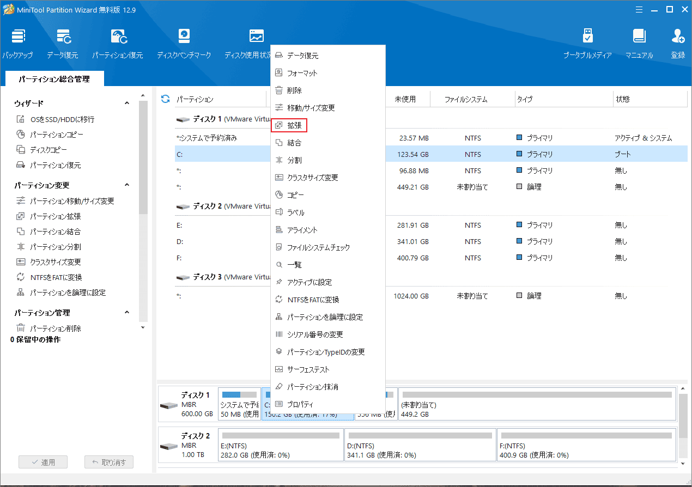Select クラスタサイズ変更 in context menu
This screenshot has width=692, height=487.
click(x=328, y=178)
